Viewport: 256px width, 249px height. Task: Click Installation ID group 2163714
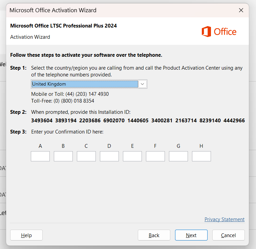coord(186,121)
